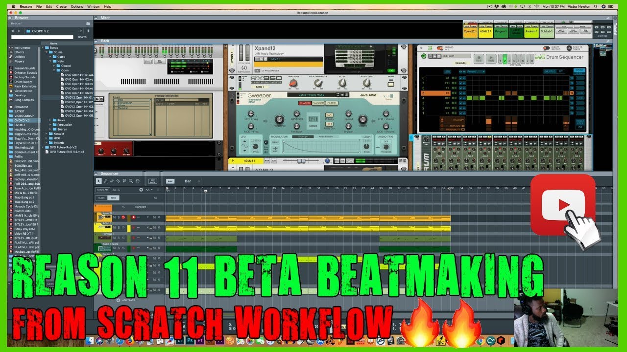Expand the Snares folder

(50, 129)
